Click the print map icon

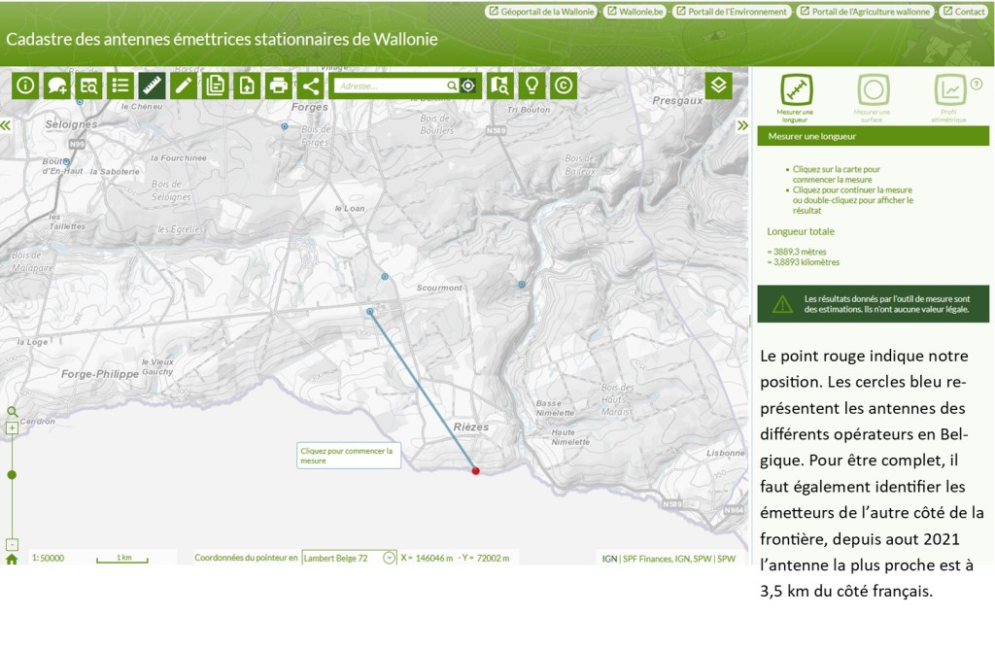click(279, 85)
